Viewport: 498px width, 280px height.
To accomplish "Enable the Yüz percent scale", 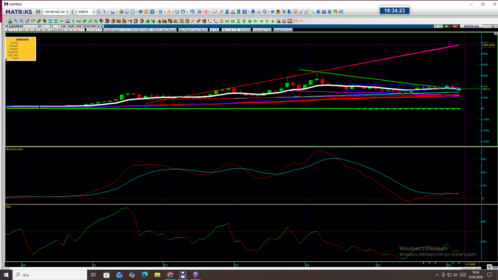I will click(x=268, y=30).
